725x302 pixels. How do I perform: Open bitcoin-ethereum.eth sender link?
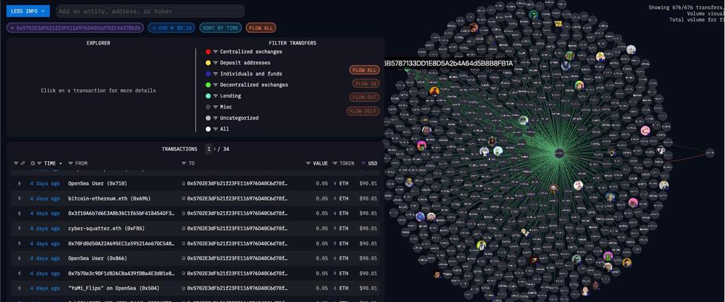(x=109, y=198)
